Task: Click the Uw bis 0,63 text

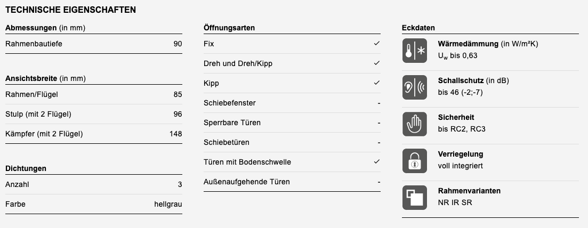Action: [x=457, y=56]
